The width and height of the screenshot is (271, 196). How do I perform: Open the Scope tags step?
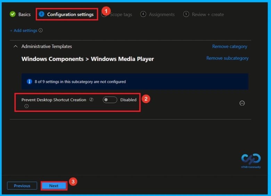tap(117, 15)
